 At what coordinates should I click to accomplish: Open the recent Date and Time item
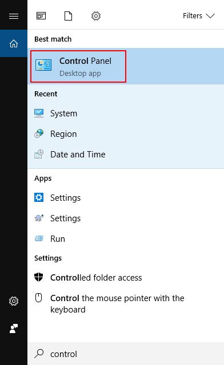(126, 155)
